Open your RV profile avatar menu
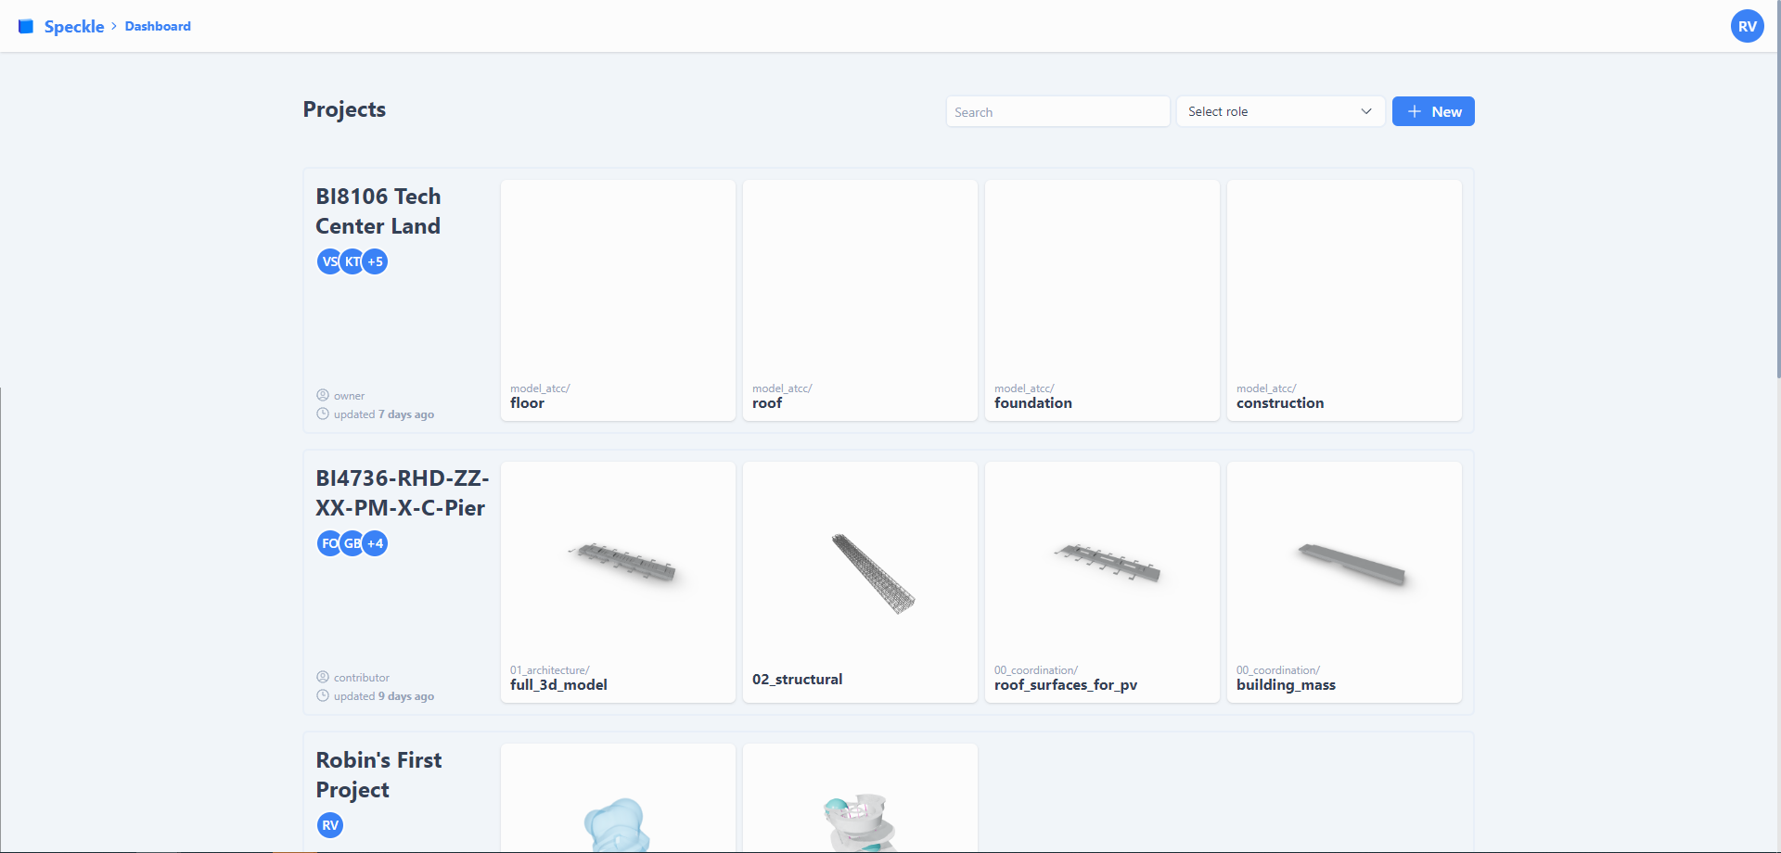This screenshot has width=1781, height=853. pyautogui.click(x=1747, y=26)
